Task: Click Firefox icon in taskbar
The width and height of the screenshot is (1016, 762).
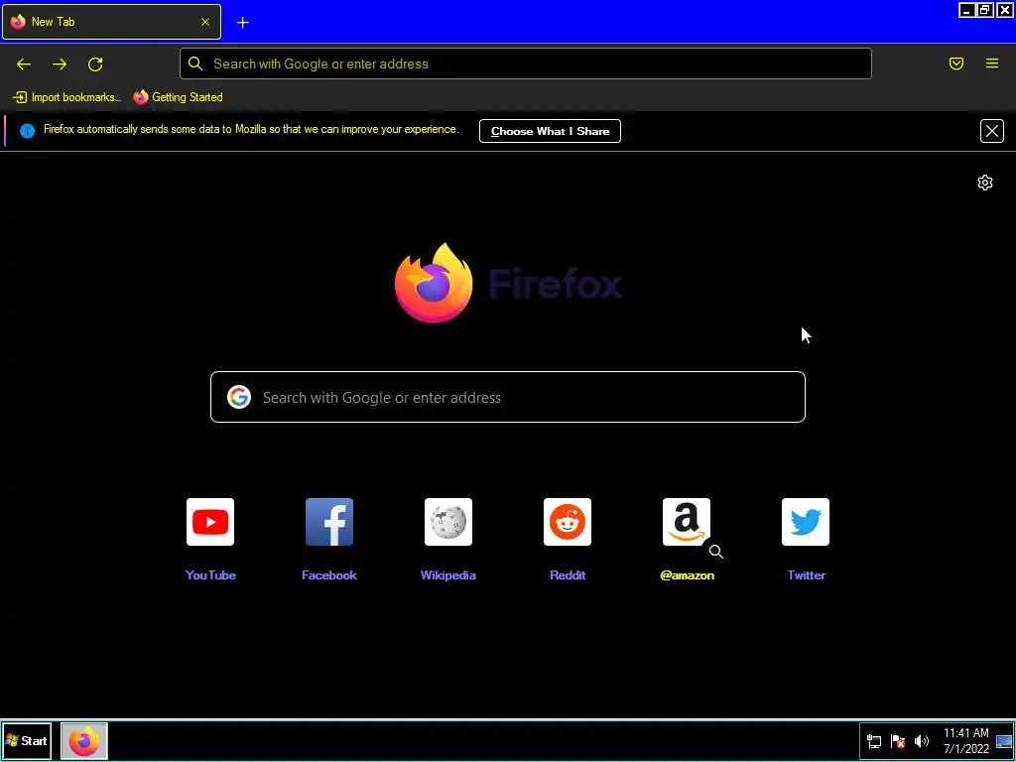Action: (84, 741)
